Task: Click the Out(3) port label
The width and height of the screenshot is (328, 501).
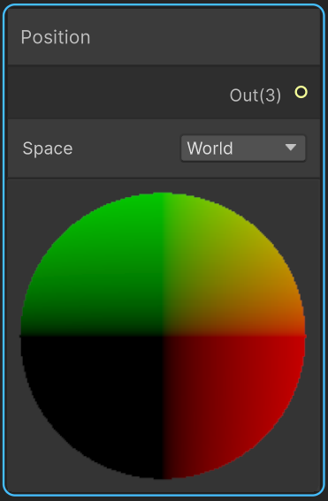Action: (256, 95)
